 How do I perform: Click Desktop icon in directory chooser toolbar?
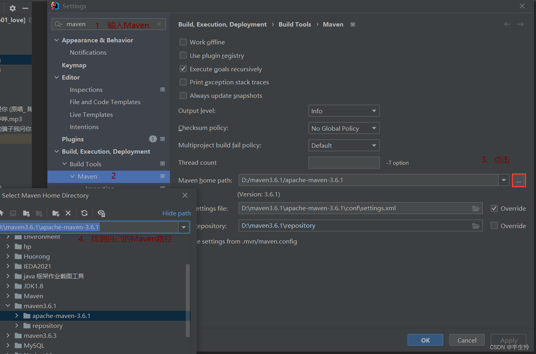(13, 213)
